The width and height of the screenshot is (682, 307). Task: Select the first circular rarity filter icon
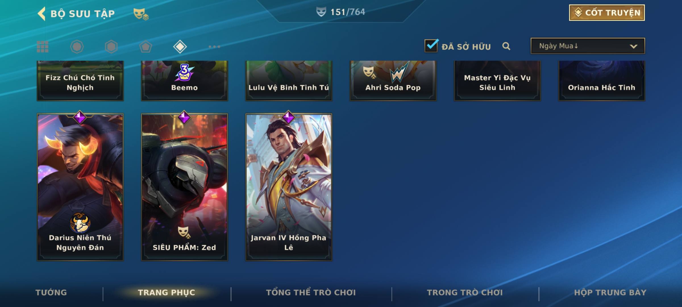[77, 47]
